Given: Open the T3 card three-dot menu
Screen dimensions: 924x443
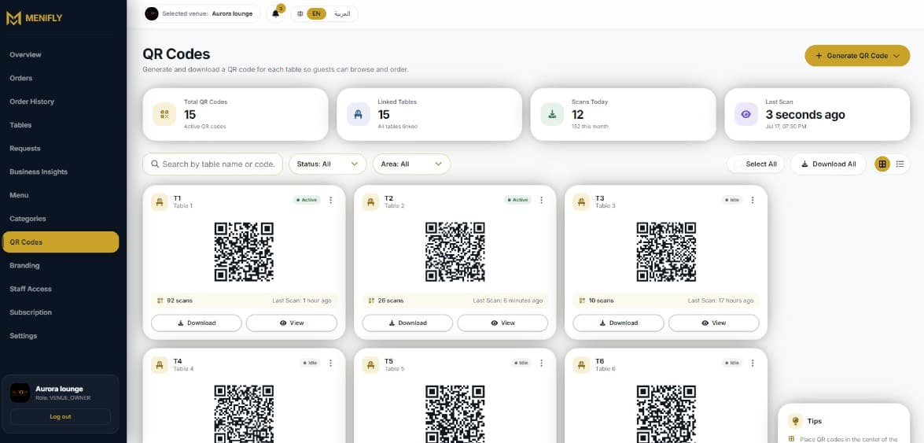Looking at the screenshot, I should (x=753, y=200).
